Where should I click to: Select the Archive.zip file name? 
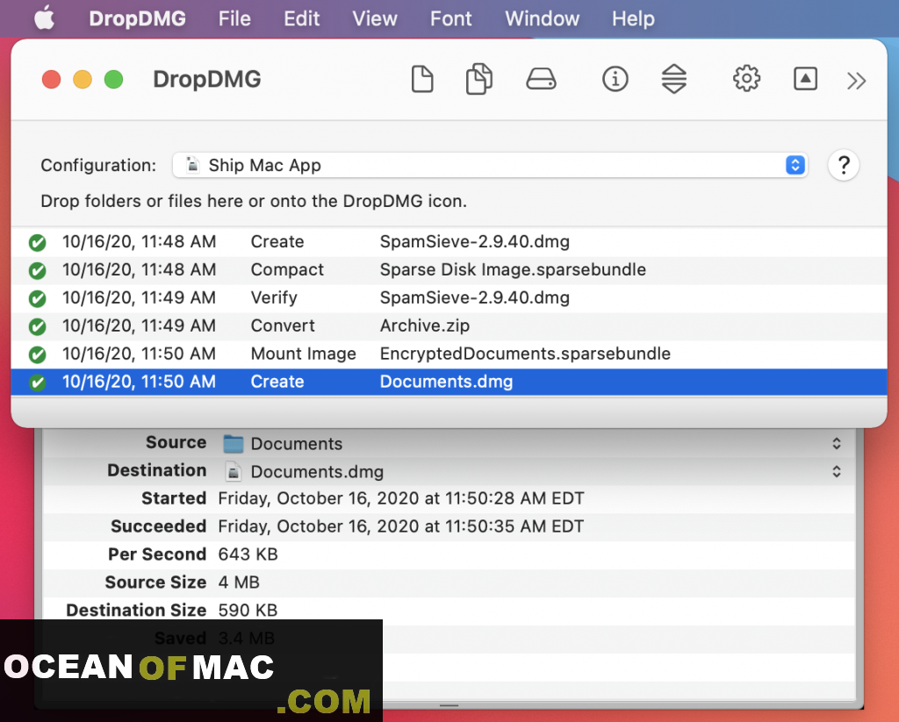pyautogui.click(x=425, y=326)
